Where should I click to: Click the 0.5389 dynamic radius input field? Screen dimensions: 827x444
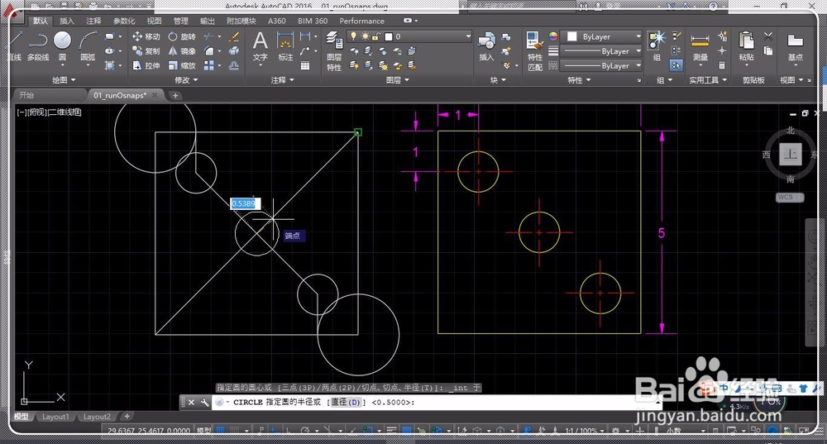(x=245, y=203)
